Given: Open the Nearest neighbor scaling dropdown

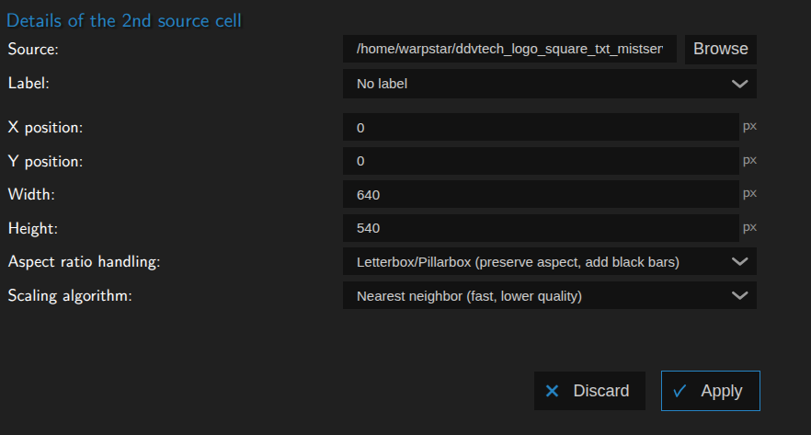Looking at the screenshot, I should click(549, 296).
